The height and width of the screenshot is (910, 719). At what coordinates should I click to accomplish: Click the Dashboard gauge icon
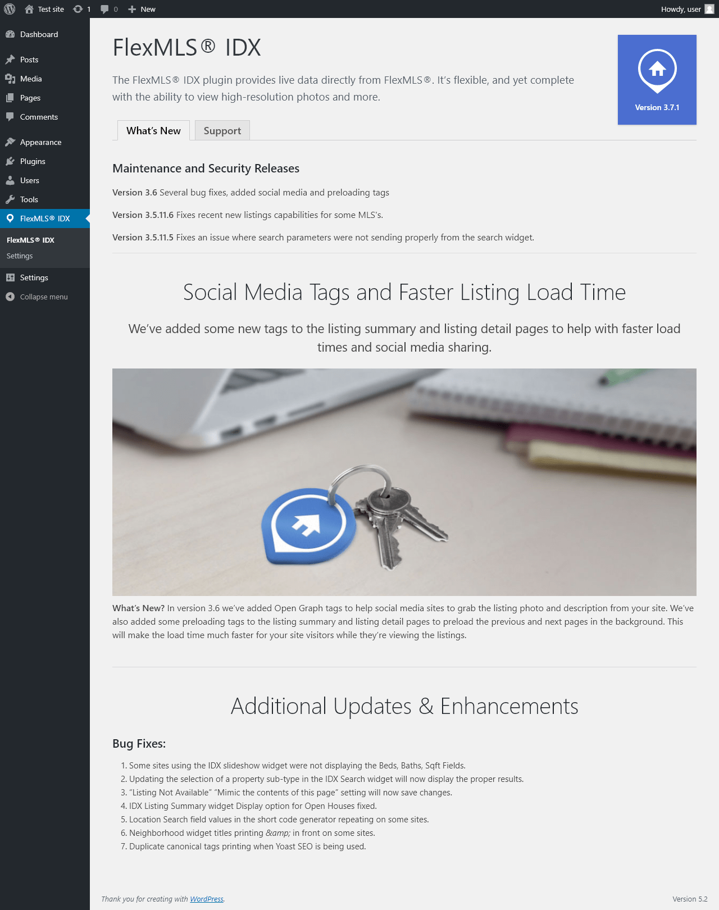click(10, 34)
